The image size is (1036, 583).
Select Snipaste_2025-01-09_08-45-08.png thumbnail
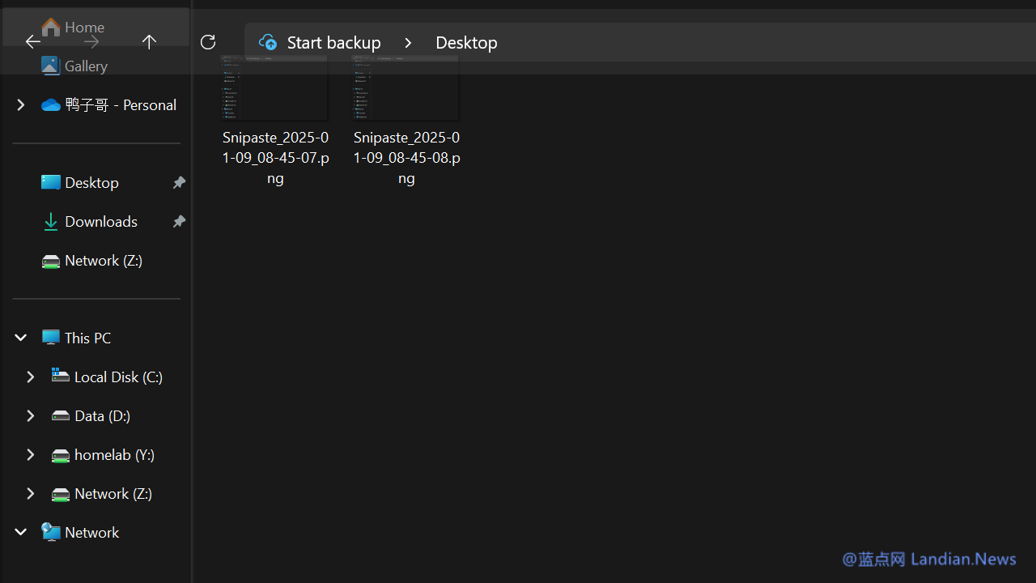[405, 87]
